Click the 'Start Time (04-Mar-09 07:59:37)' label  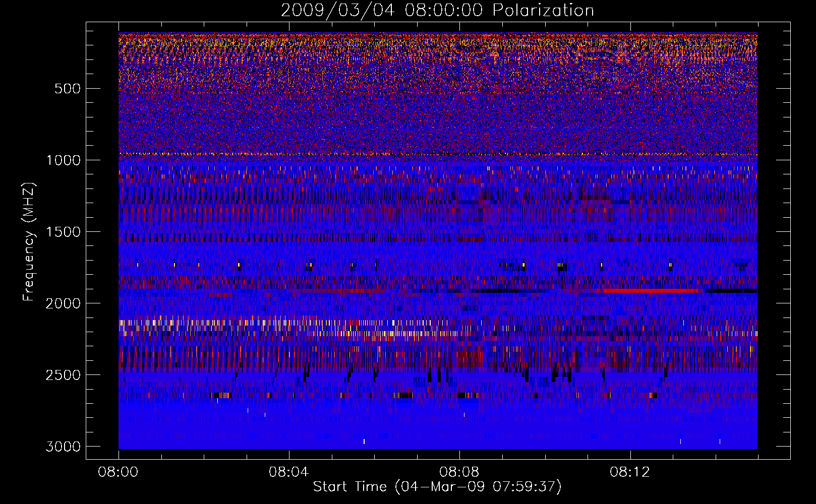pyautogui.click(x=437, y=487)
